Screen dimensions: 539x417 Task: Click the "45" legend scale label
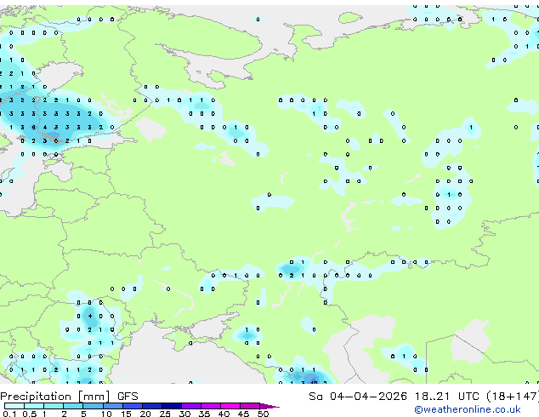pyautogui.click(x=243, y=414)
